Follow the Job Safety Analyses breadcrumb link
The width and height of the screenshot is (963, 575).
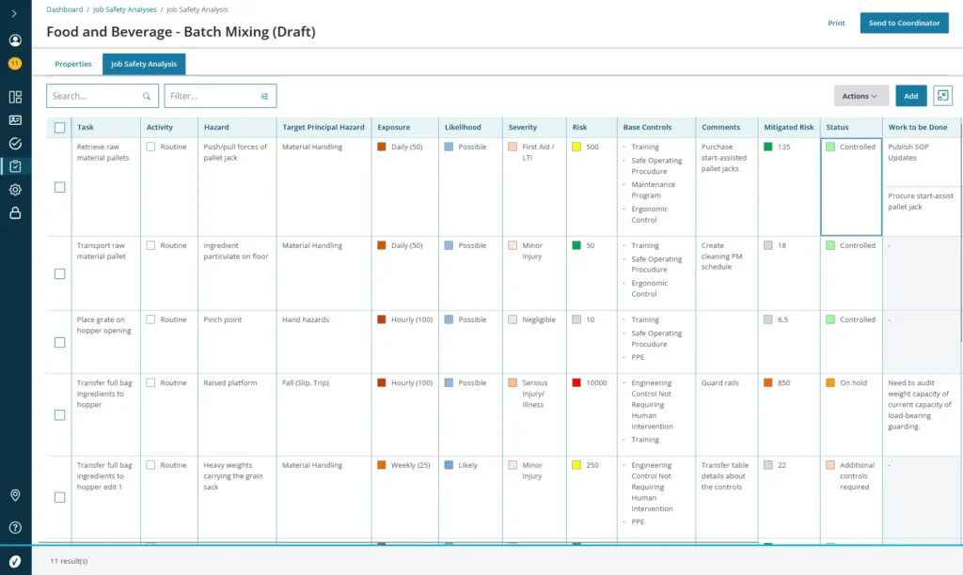coord(125,9)
